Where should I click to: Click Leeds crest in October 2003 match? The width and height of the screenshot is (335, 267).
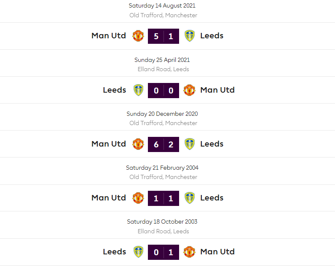pos(138,252)
